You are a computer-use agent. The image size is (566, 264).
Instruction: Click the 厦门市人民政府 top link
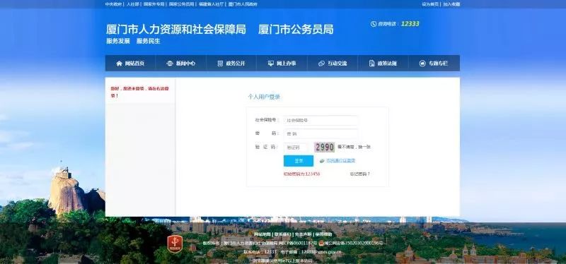[243, 4]
